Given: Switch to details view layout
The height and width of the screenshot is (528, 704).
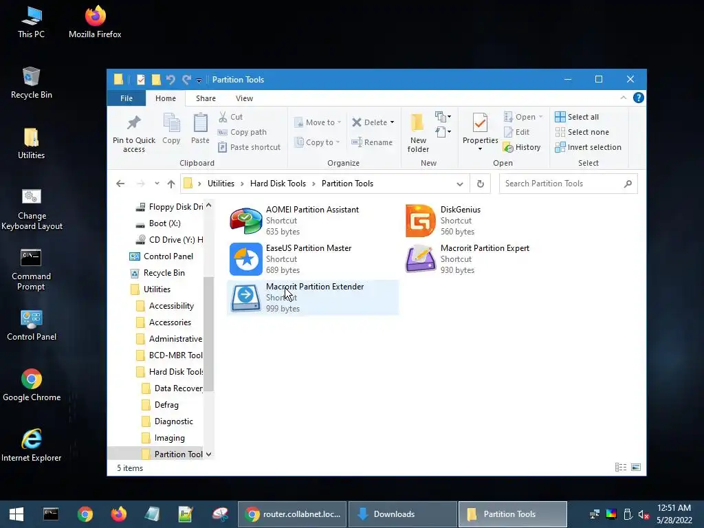Looking at the screenshot, I should (621, 467).
